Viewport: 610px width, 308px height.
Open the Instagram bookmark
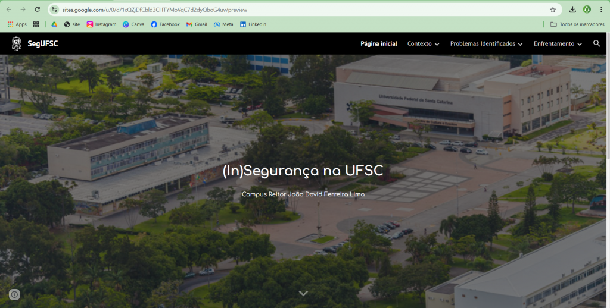[101, 24]
